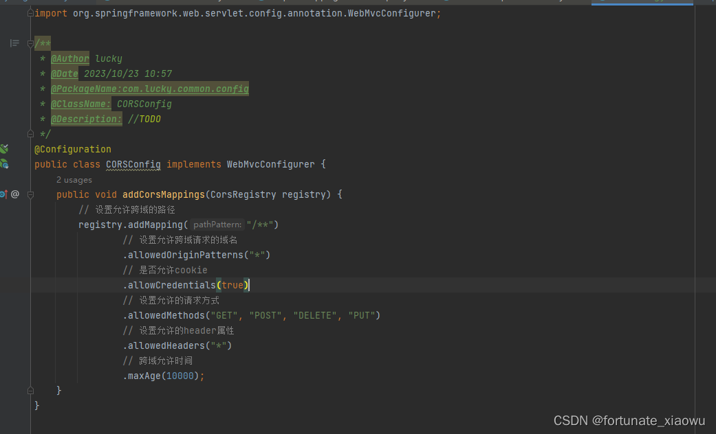Click the fold-end marker near the method closing brace
This screenshot has width=716, height=434.
[x=30, y=389]
